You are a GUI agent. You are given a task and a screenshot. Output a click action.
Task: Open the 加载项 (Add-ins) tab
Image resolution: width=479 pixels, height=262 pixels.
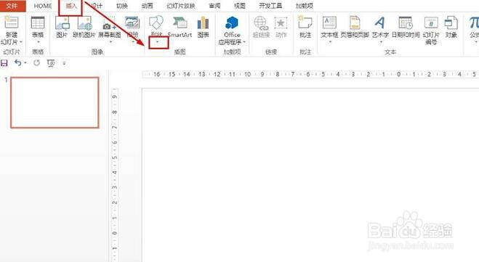(x=305, y=6)
